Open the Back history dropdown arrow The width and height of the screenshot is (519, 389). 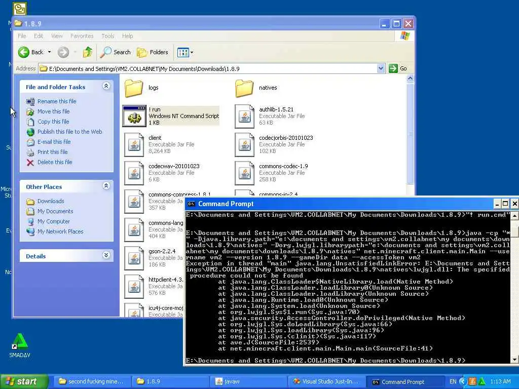(x=49, y=52)
